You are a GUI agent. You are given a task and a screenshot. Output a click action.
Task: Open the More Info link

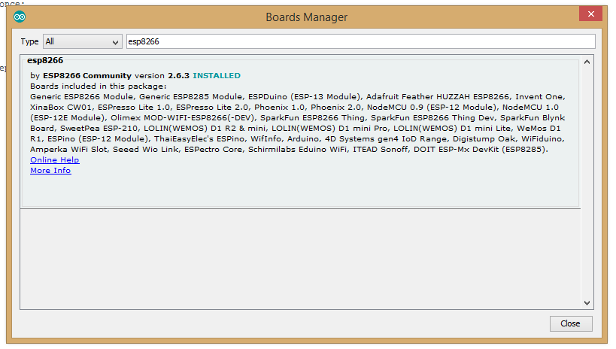[50, 171]
